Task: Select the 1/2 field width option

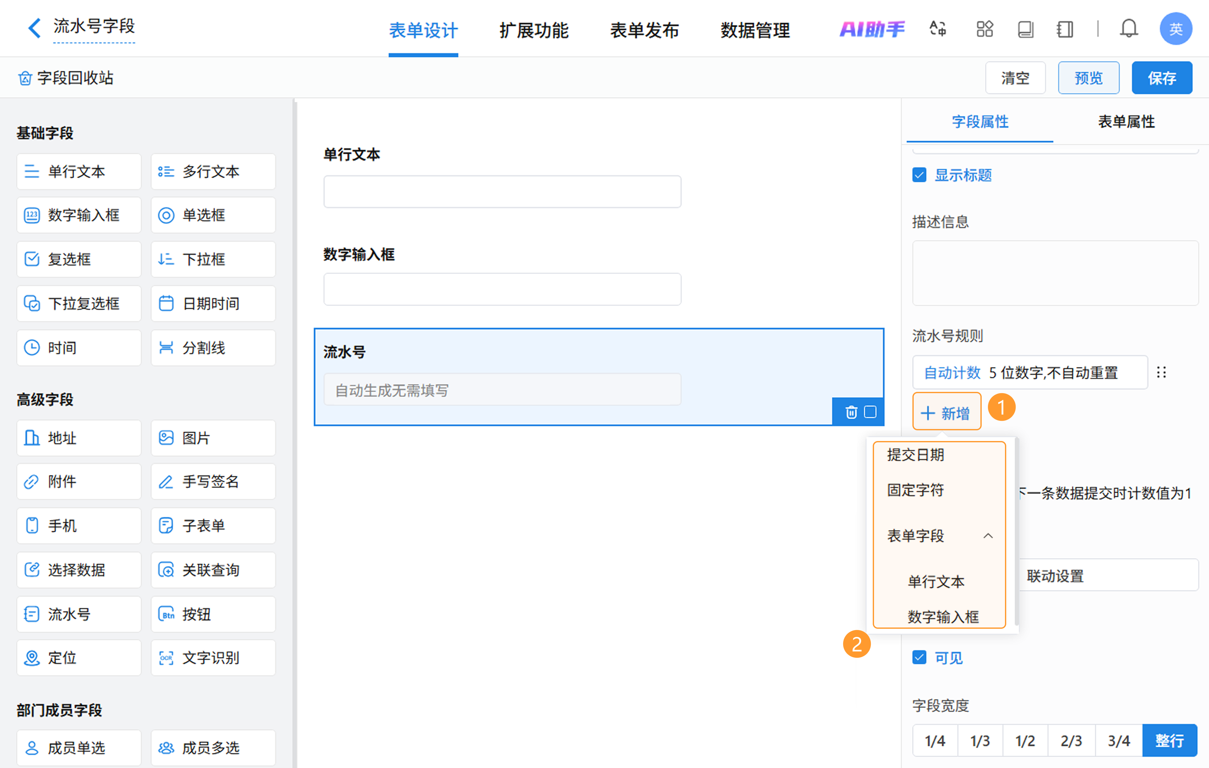Action: [x=1025, y=740]
